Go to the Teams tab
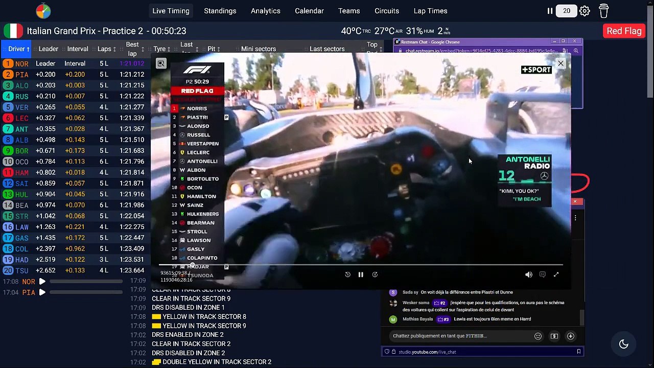Image resolution: width=654 pixels, height=368 pixels. point(349,11)
